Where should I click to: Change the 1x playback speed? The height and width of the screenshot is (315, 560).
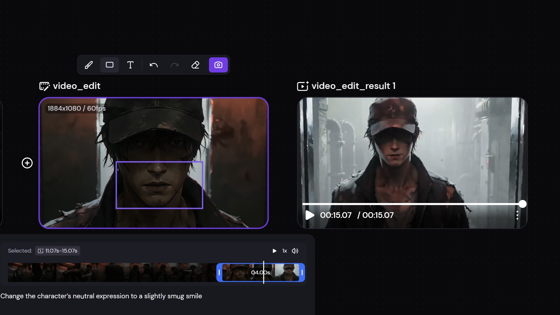pyautogui.click(x=284, y=251)
